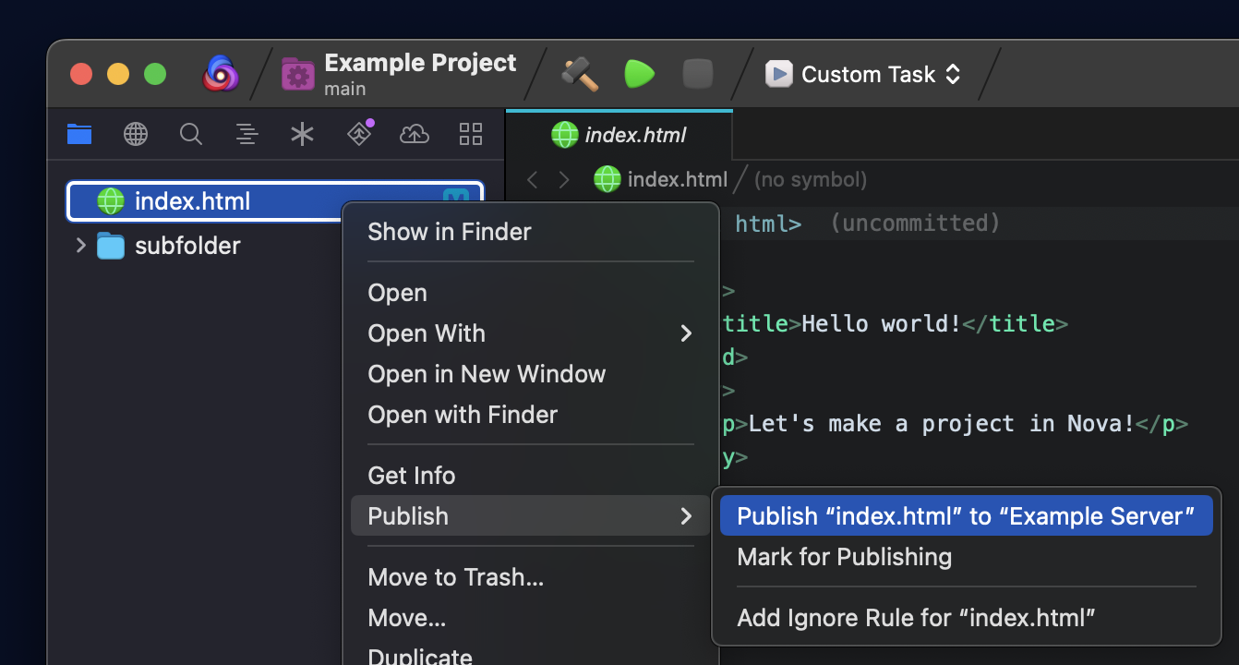The image size is (1239, 665).
Task: Open the Publish cloud sidebar icon
Action: 415,134
